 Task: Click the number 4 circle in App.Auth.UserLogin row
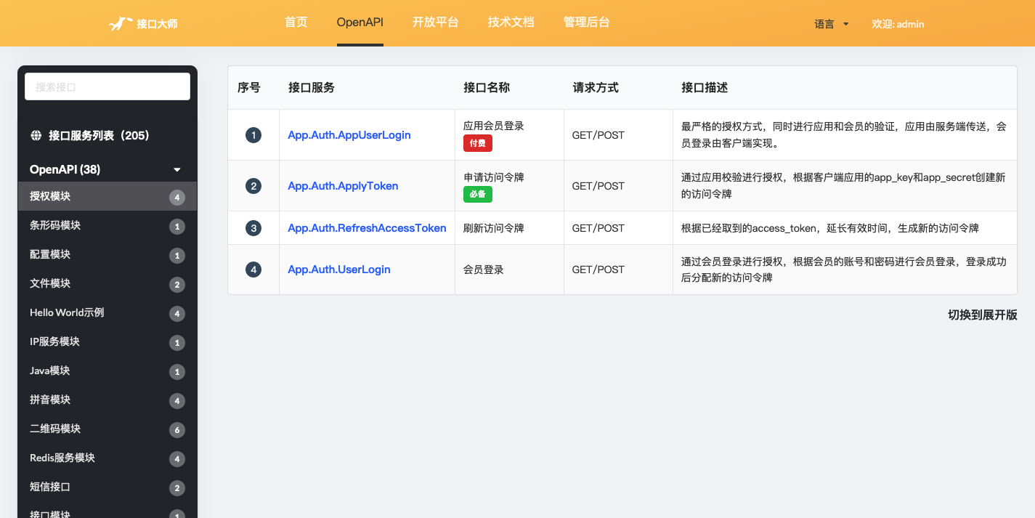point(253,270)
